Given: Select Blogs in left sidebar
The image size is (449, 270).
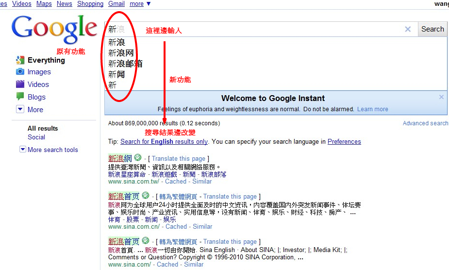Looking at the screenshot, I should 37,97.
